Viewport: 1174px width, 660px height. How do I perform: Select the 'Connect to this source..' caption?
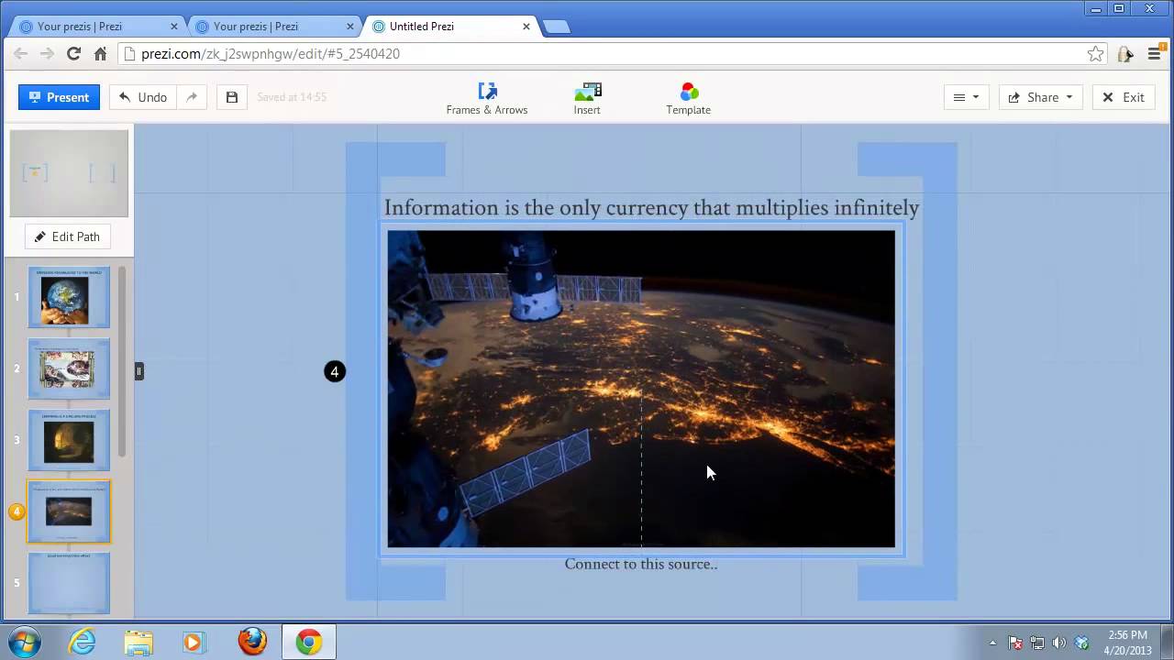641,564
